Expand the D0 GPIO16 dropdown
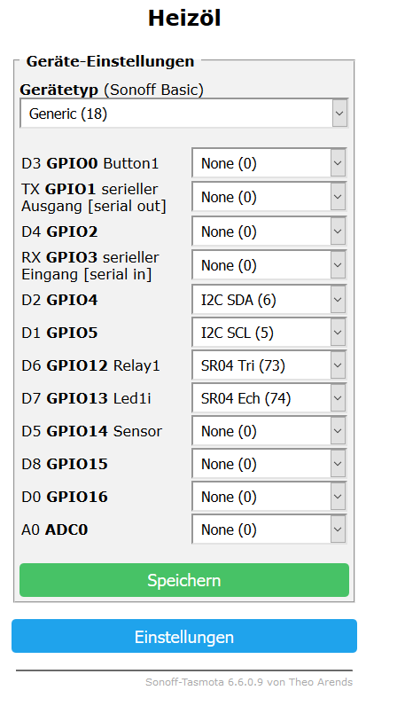Screen dimensions: 405x706 pos(269,497)
